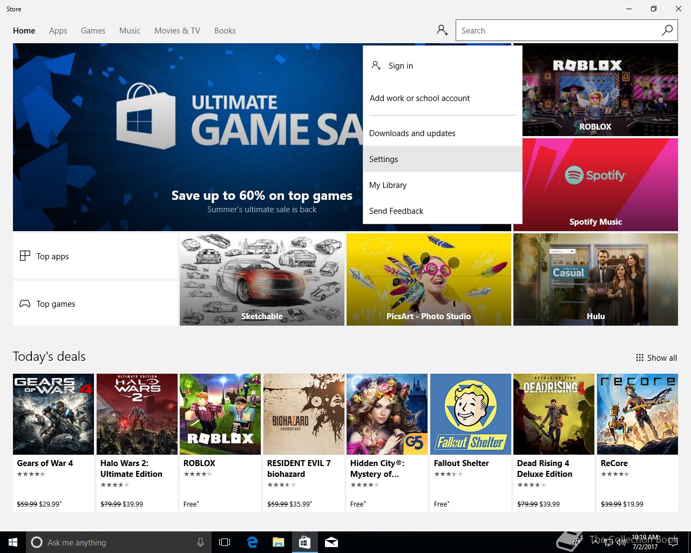Switch to the Home tab
This screenshot has width=691, height=553.
[x=24, y=31]
